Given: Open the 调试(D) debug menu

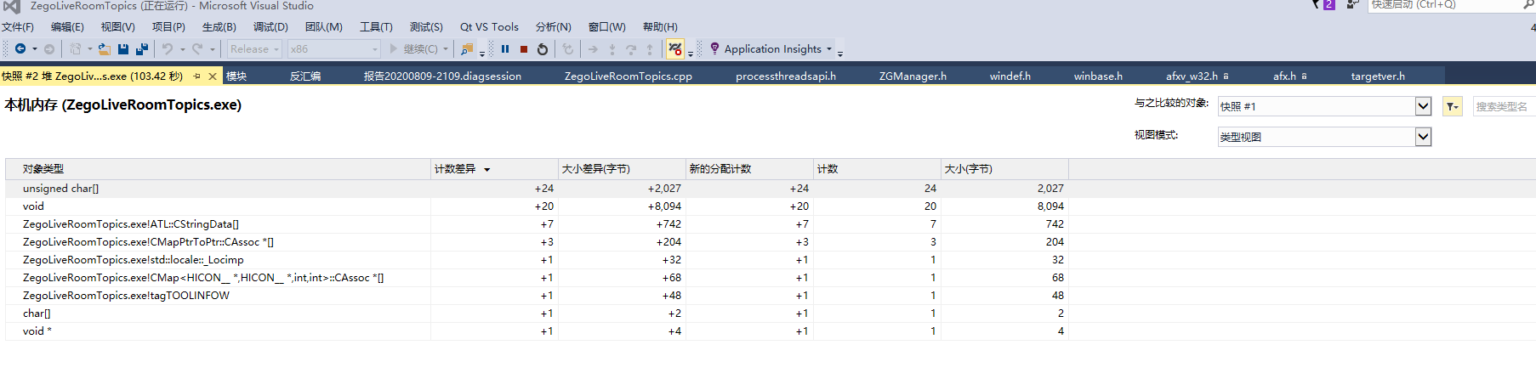Looking at the screenshot, I should (270, 27).
